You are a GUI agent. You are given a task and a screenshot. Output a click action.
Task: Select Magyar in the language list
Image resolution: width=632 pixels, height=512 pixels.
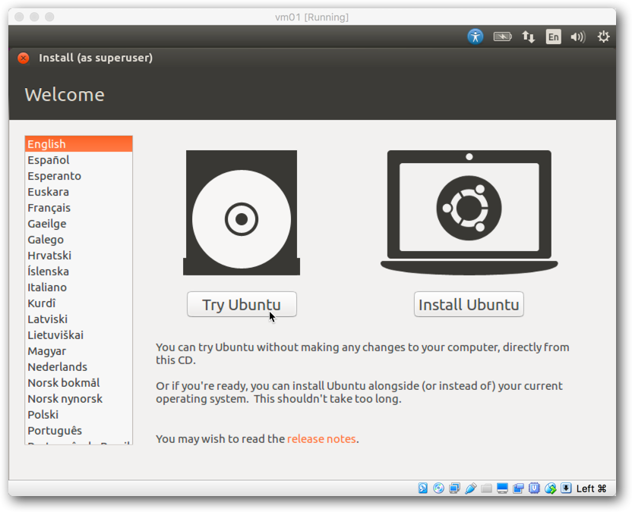point(78,351)
